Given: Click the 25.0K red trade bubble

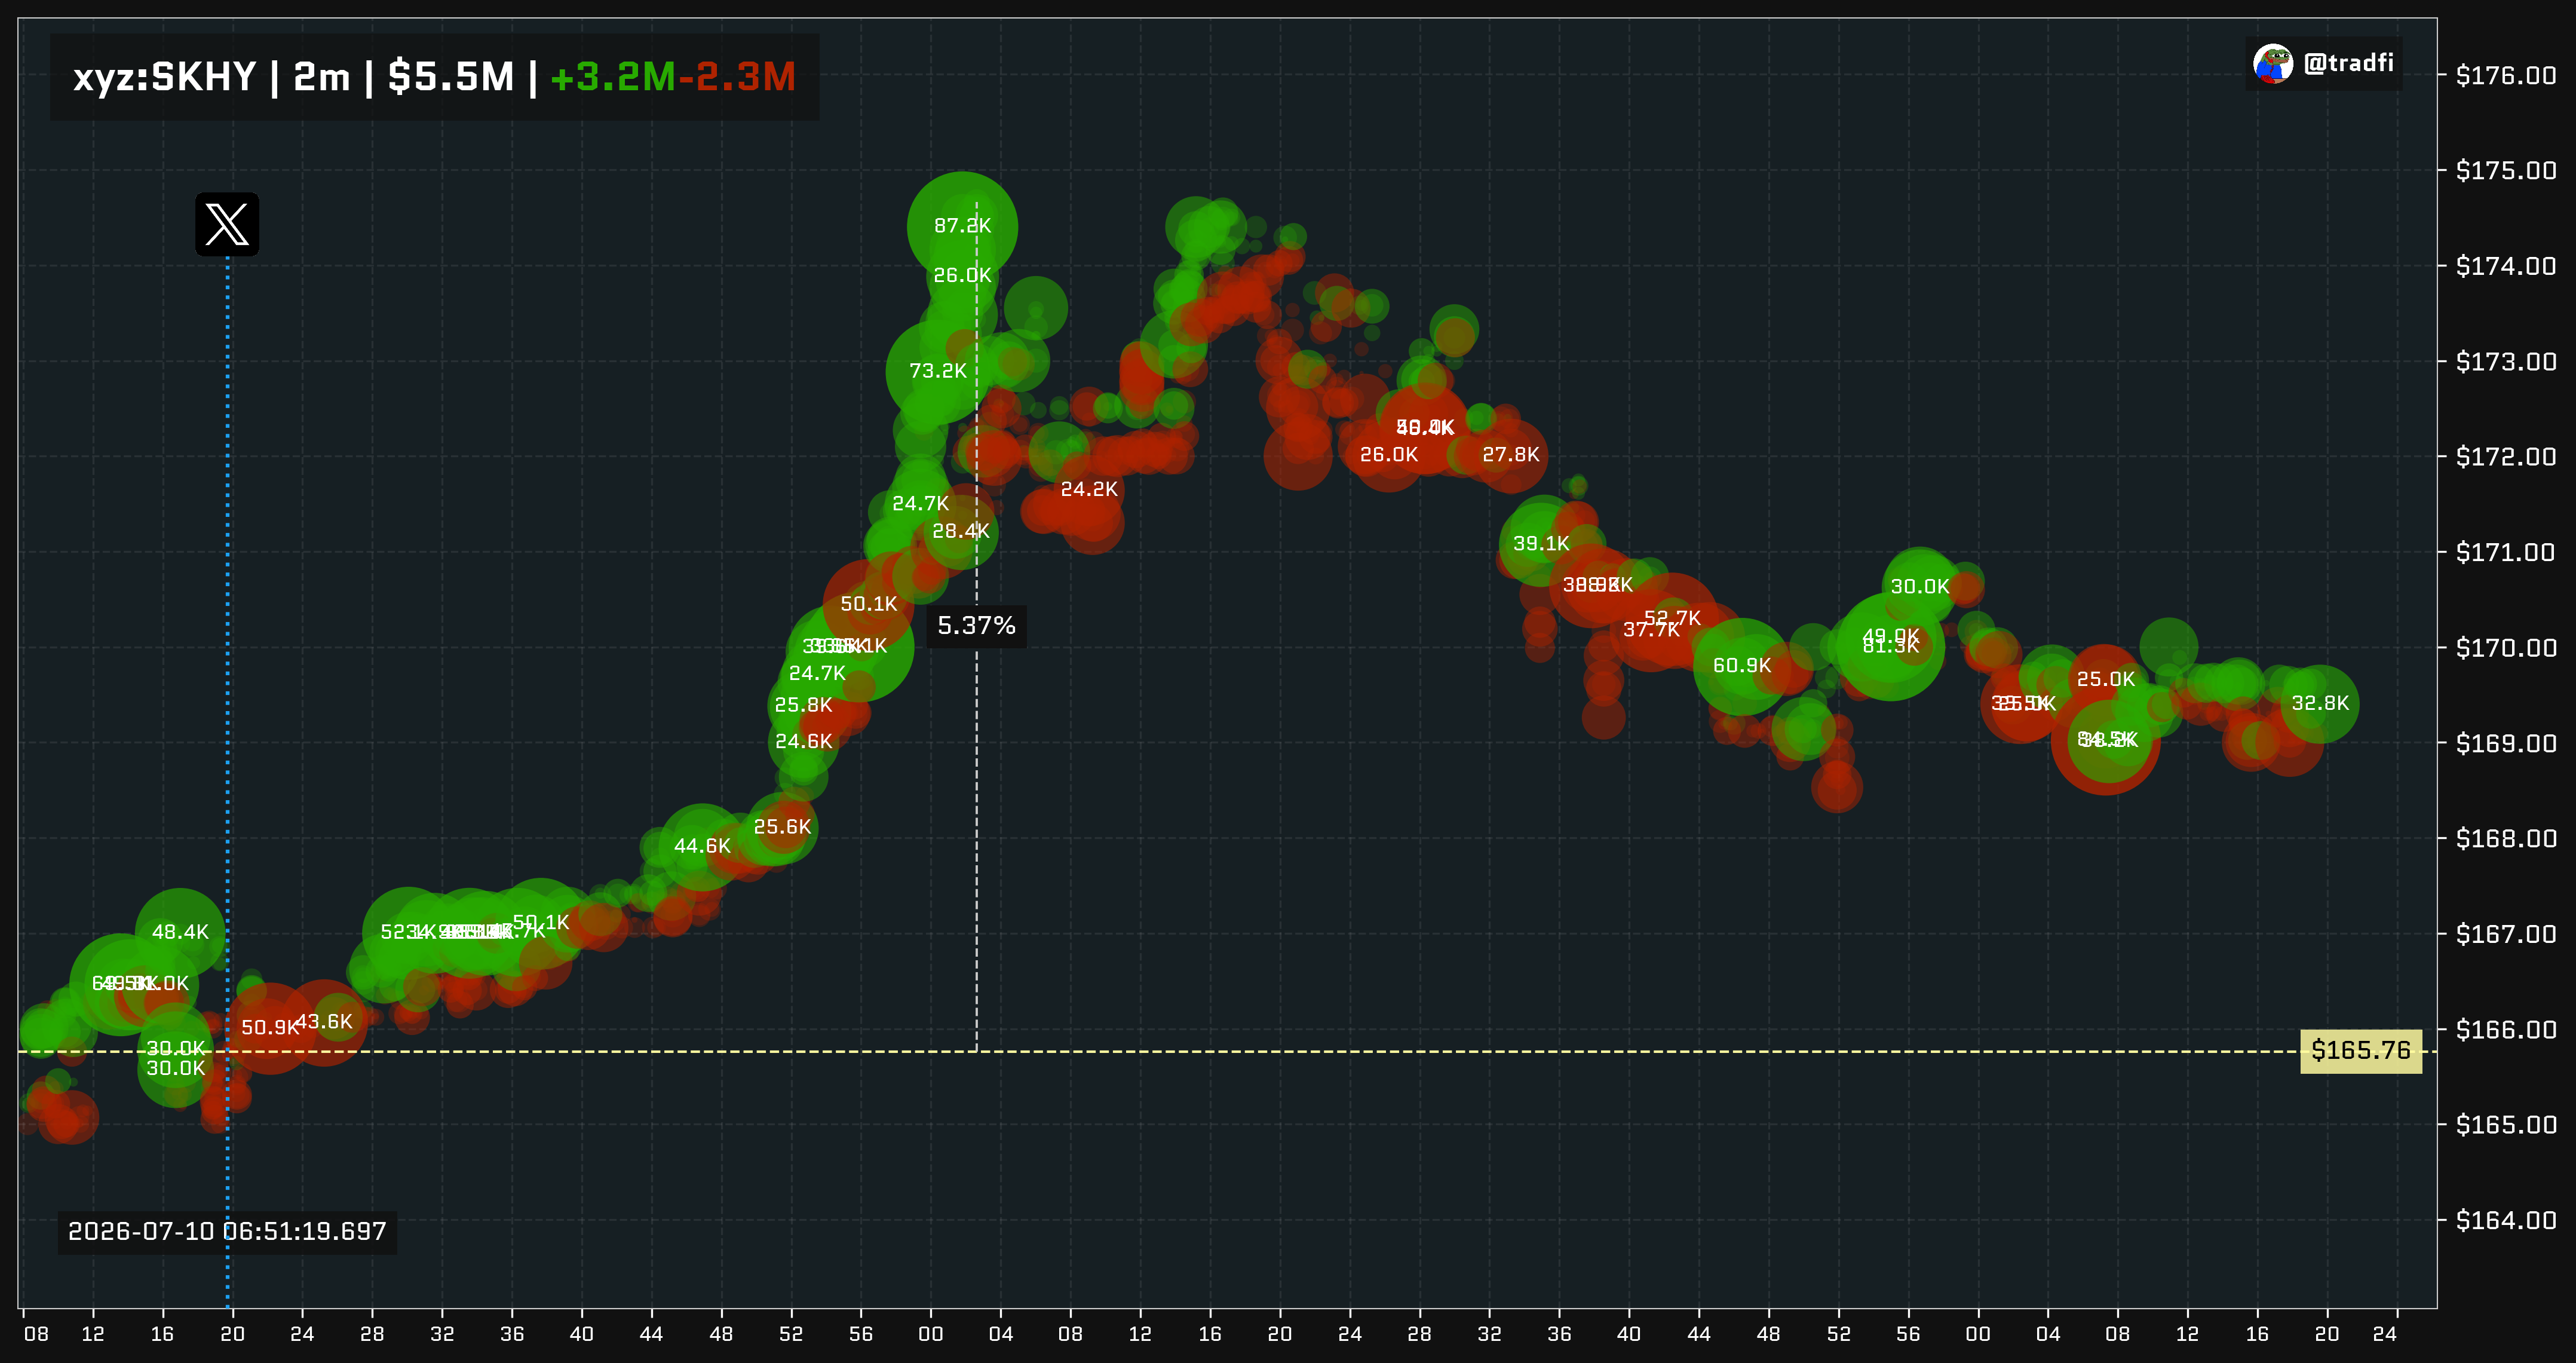Looking at the screenshot, I should click(x=2105, y=680).
